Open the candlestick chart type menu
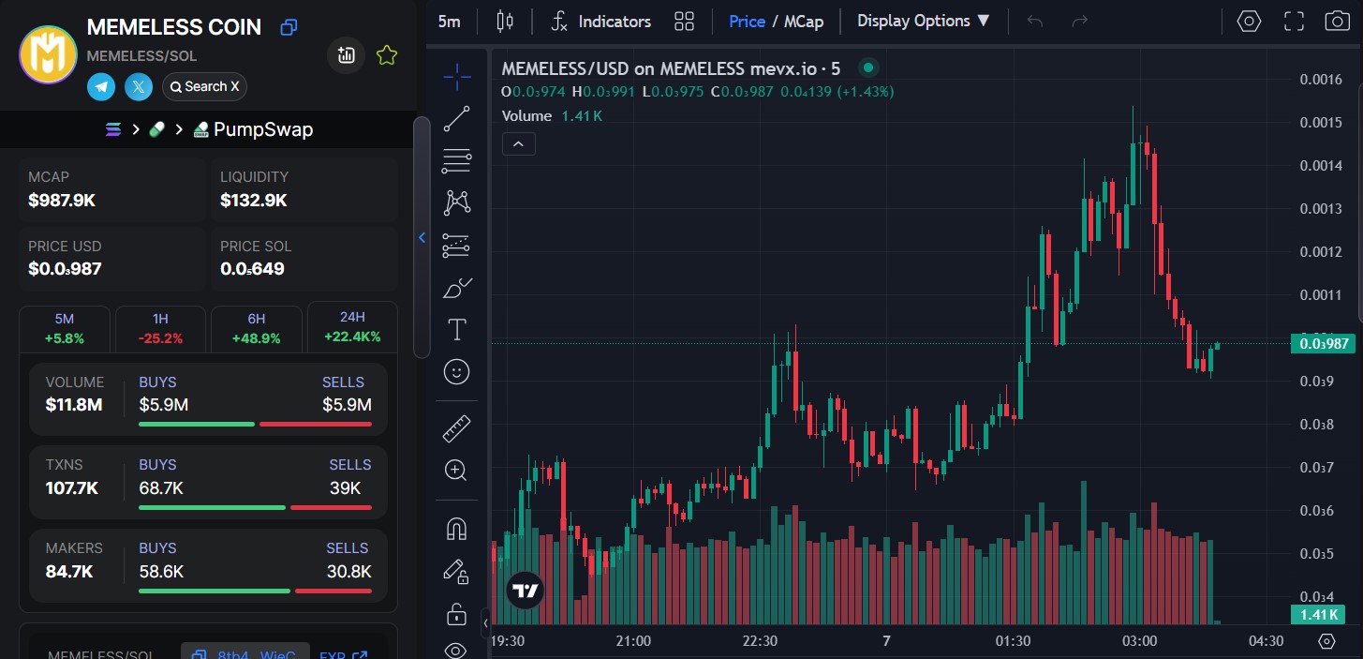This screenshot has height=659, width=1363. click(x=505, y=21)
